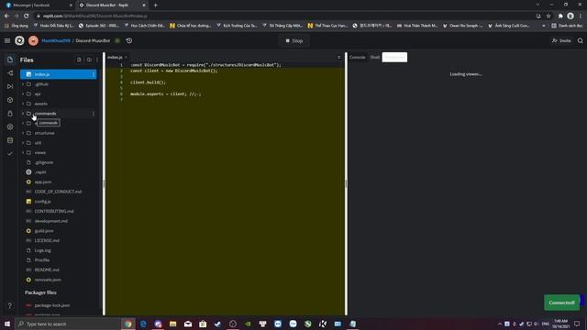Select the Discord-MusicBot Replit browser tab
This screenshot has width=587, height=330.
click(112, 5)
